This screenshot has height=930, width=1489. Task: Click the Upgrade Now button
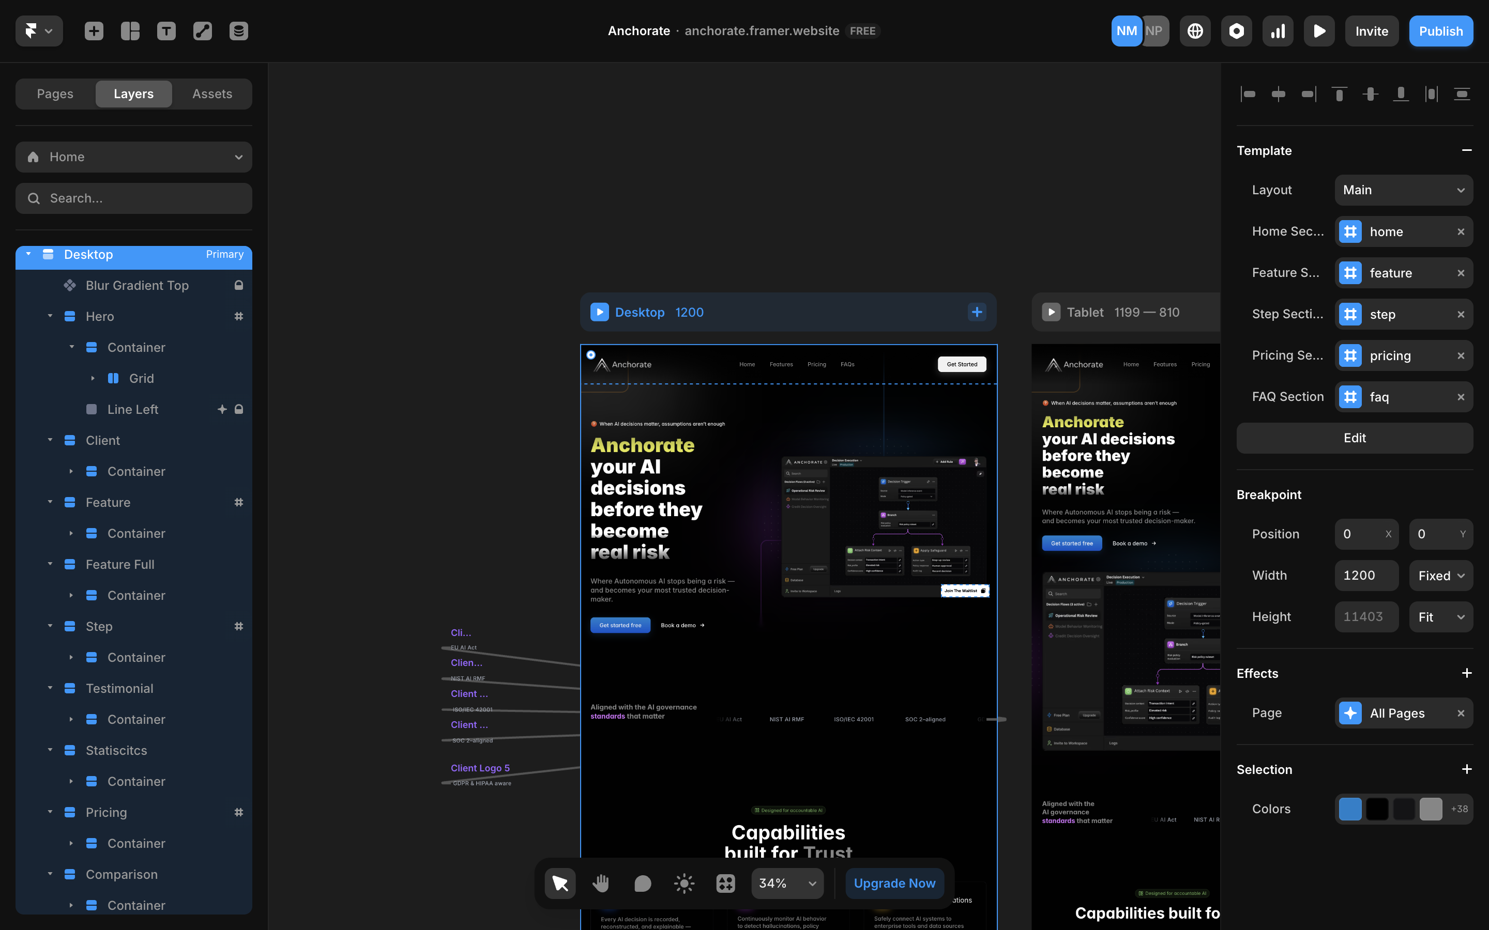point(894,884)
